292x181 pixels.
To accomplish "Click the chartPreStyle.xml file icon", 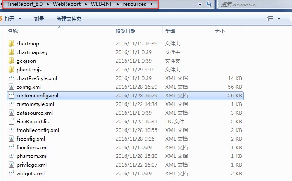I will 12,78.
